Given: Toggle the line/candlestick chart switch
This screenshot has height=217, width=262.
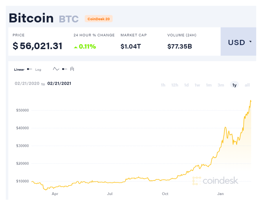Looking at the screenshot, I should [x=65, y=69].
